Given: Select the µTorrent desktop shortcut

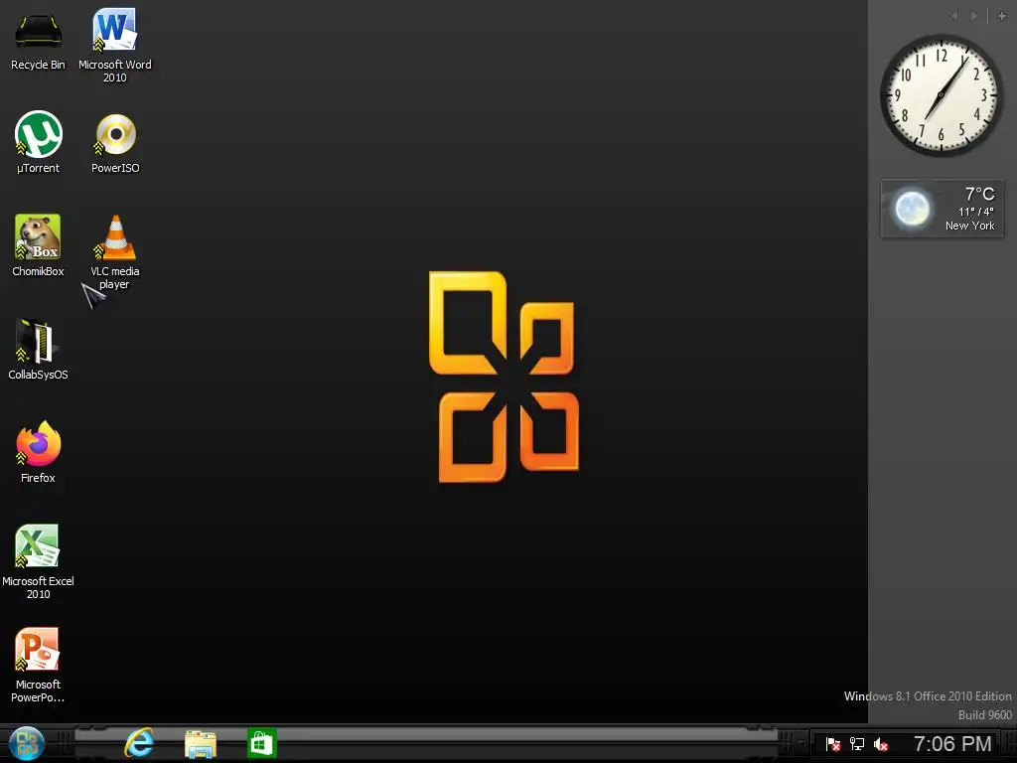Looking at the screenshot, I should 39,143.
